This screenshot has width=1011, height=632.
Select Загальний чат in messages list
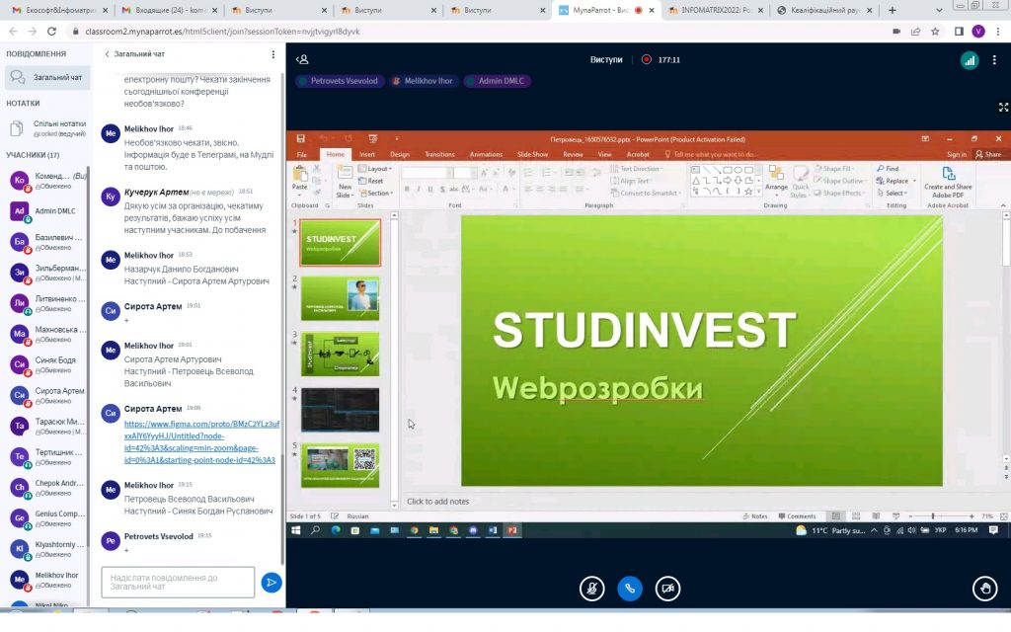click(x=46, y=77)
